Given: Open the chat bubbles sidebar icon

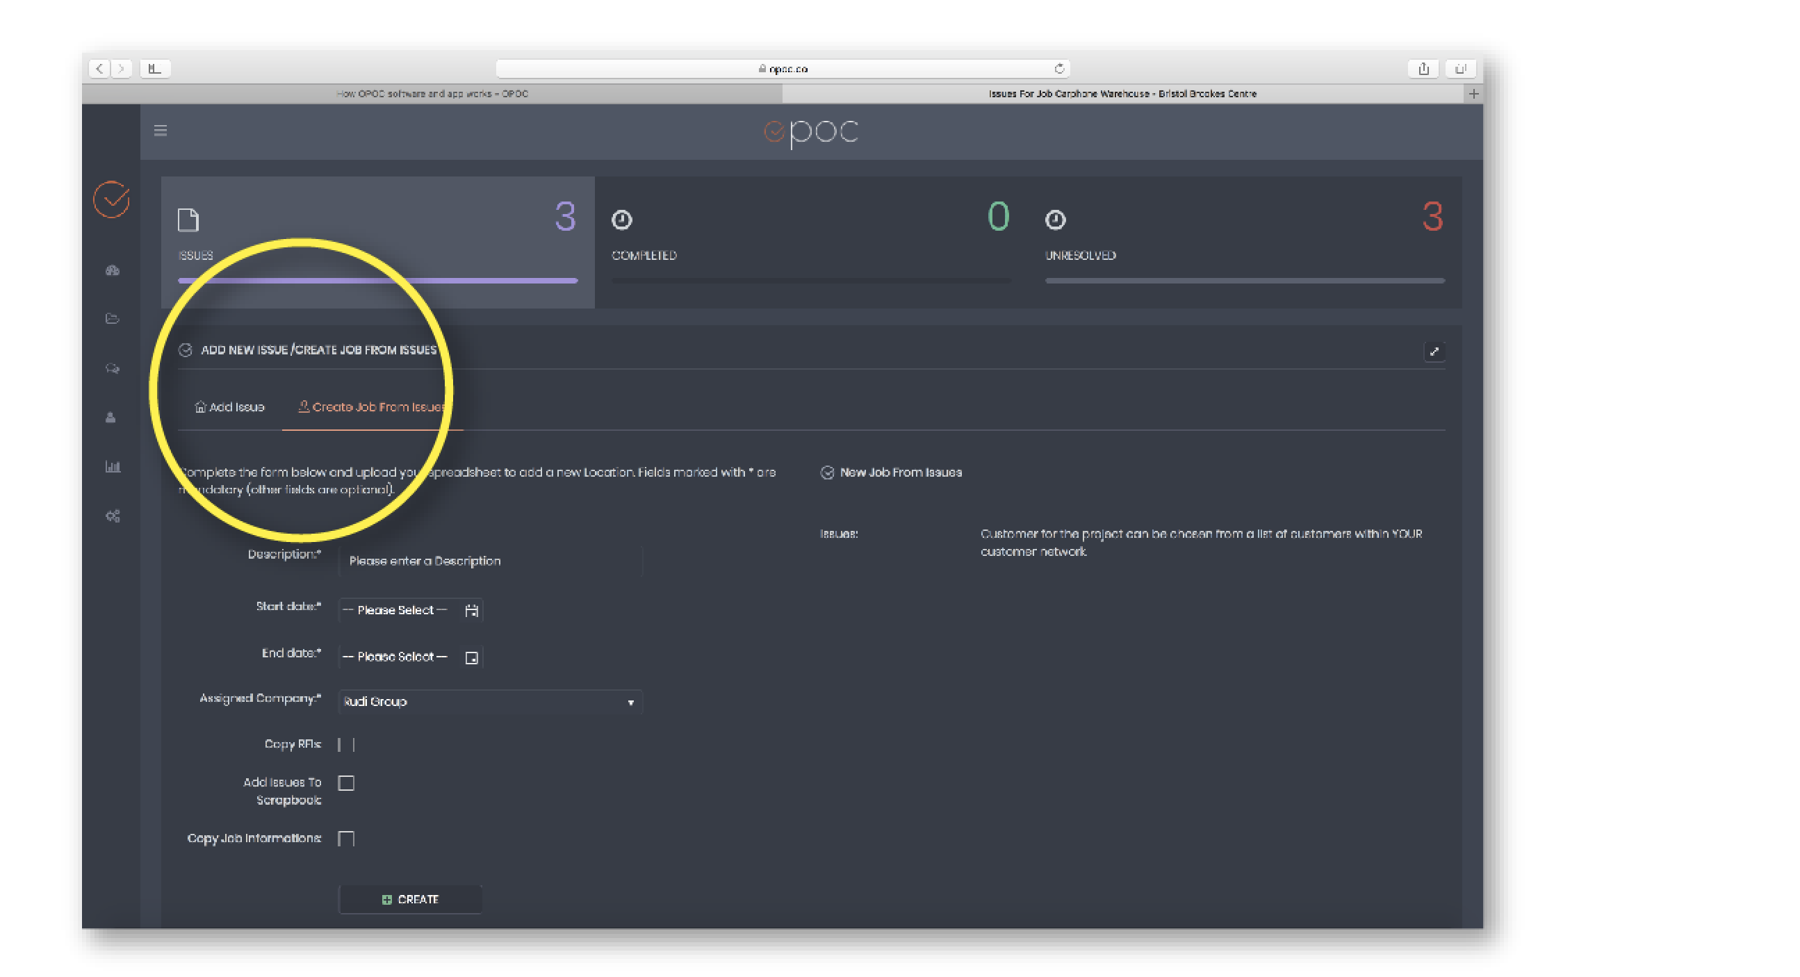Looking at the screenshot, I should pyautogui.click(x=113, y=368).
